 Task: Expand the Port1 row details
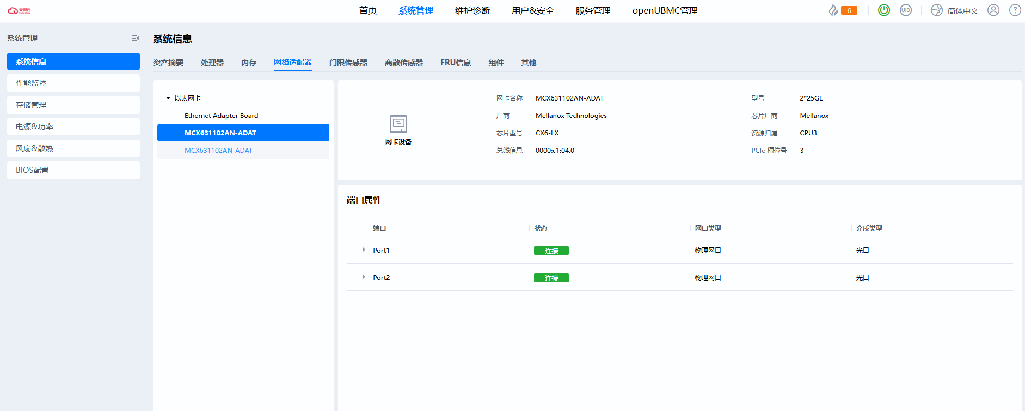point(364,250)
